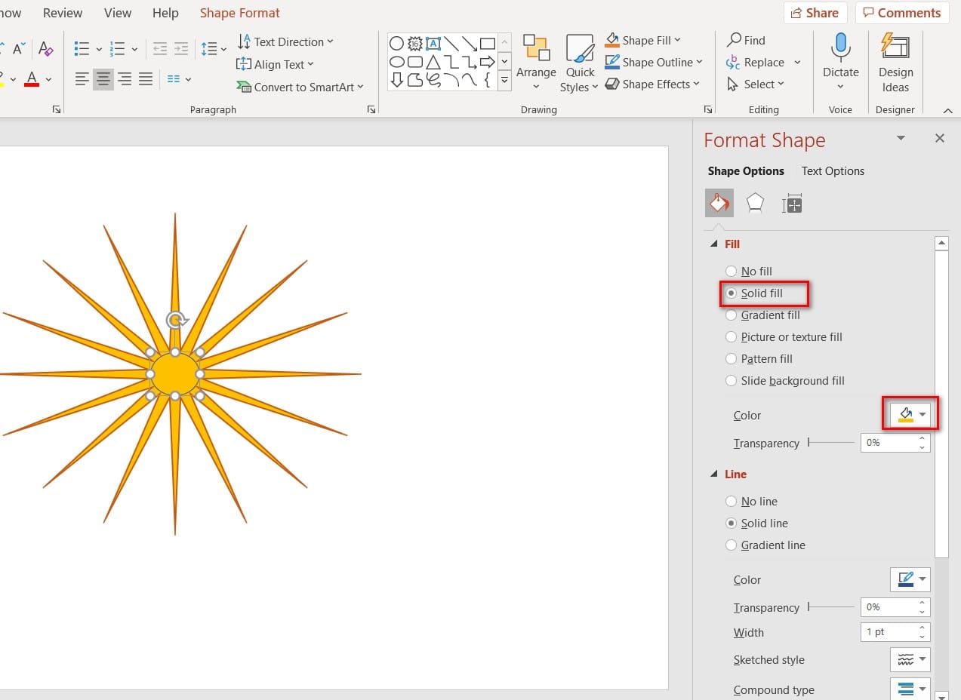This screenshot has height=700, width=961.
Task: Click the Dictate microphone icon
Action: [x=840, y=48]
